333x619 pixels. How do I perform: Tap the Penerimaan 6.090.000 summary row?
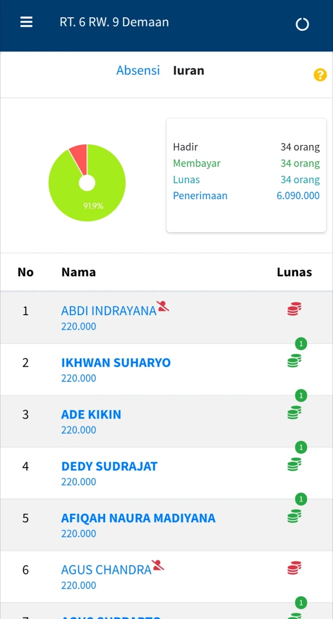pyautogui.click(x=246, y=196)
